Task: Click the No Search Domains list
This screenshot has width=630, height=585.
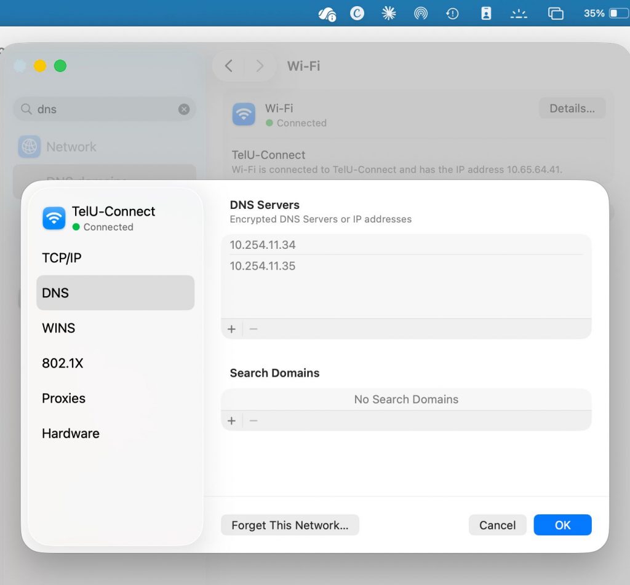Action: tap(406, 399)
